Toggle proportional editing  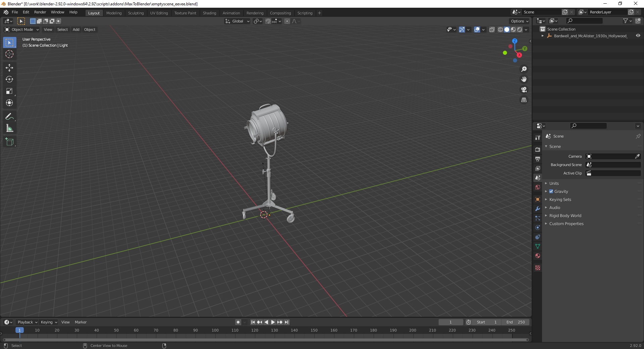[287, 21]
